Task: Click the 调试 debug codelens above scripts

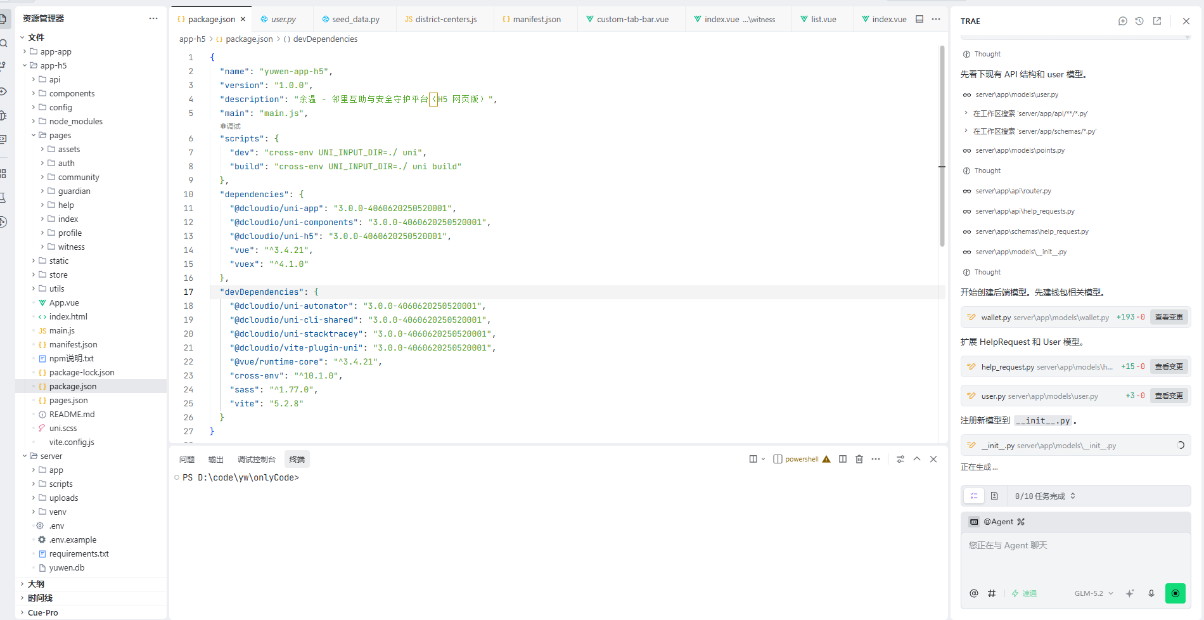Action: tap(231, 126)
